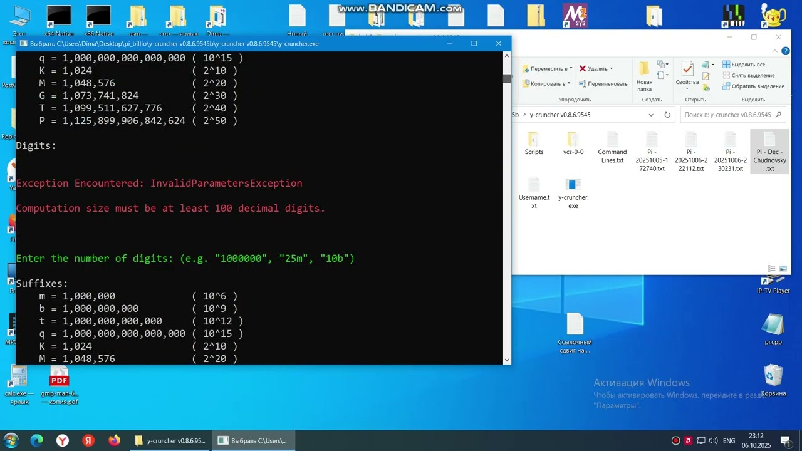
Task: Click the ENG language indicator
Action: coord(729,440)
